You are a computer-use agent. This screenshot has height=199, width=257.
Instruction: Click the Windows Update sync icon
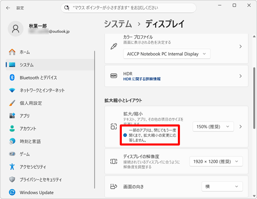(12, 192)
